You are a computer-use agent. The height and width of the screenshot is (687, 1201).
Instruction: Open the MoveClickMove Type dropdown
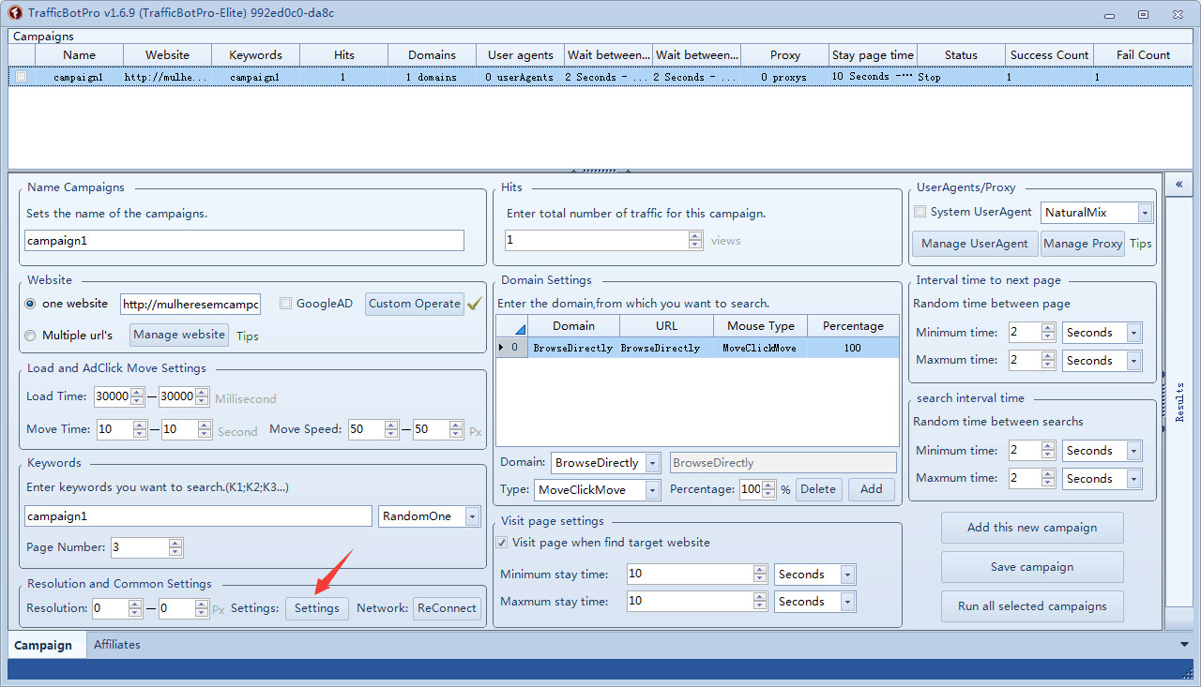coord(652,490)
